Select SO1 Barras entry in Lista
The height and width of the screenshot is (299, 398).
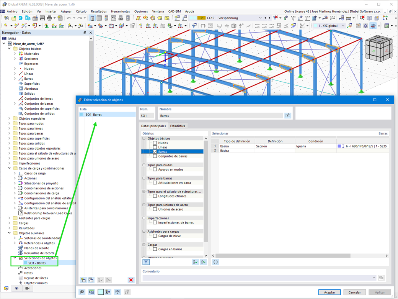107,115
